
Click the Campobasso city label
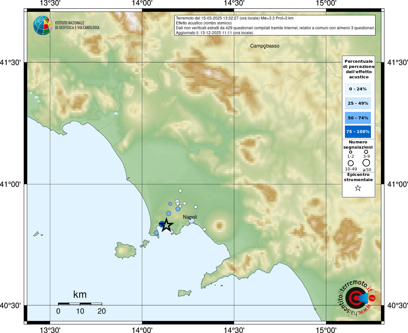(x=265, y=46)
